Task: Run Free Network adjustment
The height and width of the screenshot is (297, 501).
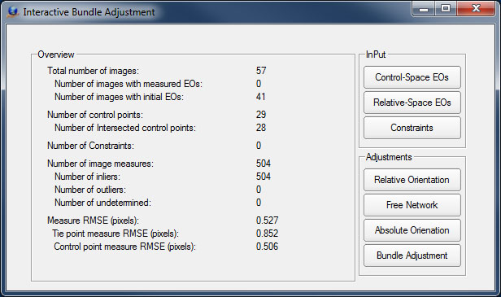Action: tap(412, 205)
